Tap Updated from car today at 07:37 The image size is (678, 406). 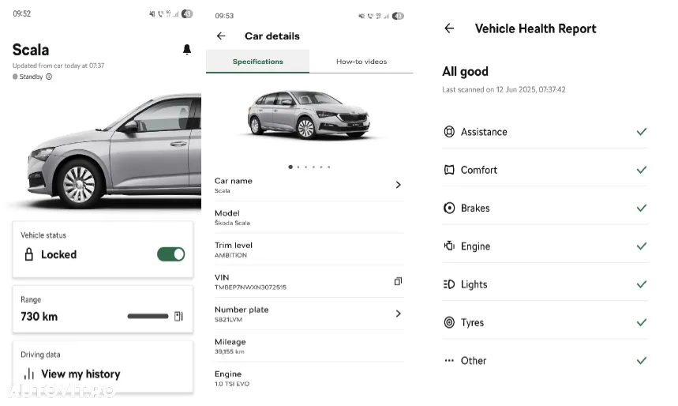(58, 66)
